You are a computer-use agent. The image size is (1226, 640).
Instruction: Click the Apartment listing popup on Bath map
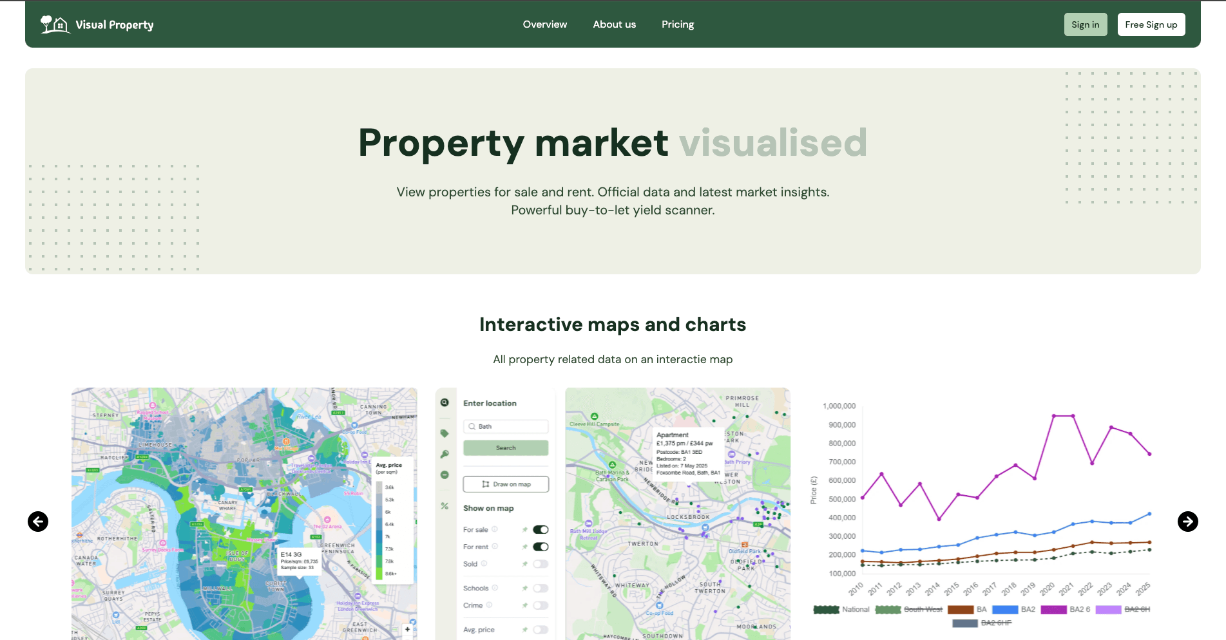[x=687, y=453]
